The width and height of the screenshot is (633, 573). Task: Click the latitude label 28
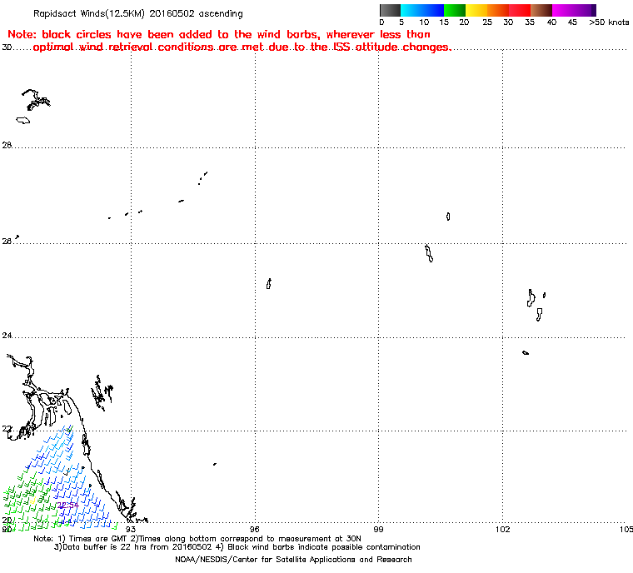(7, 145)
